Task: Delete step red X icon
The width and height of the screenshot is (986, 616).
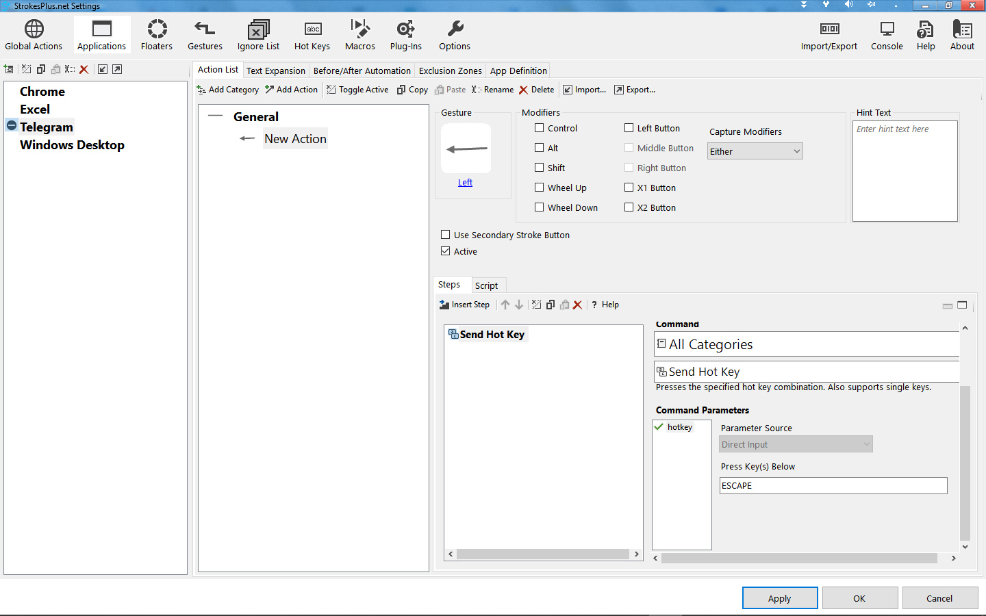Action: click(578, 305)
